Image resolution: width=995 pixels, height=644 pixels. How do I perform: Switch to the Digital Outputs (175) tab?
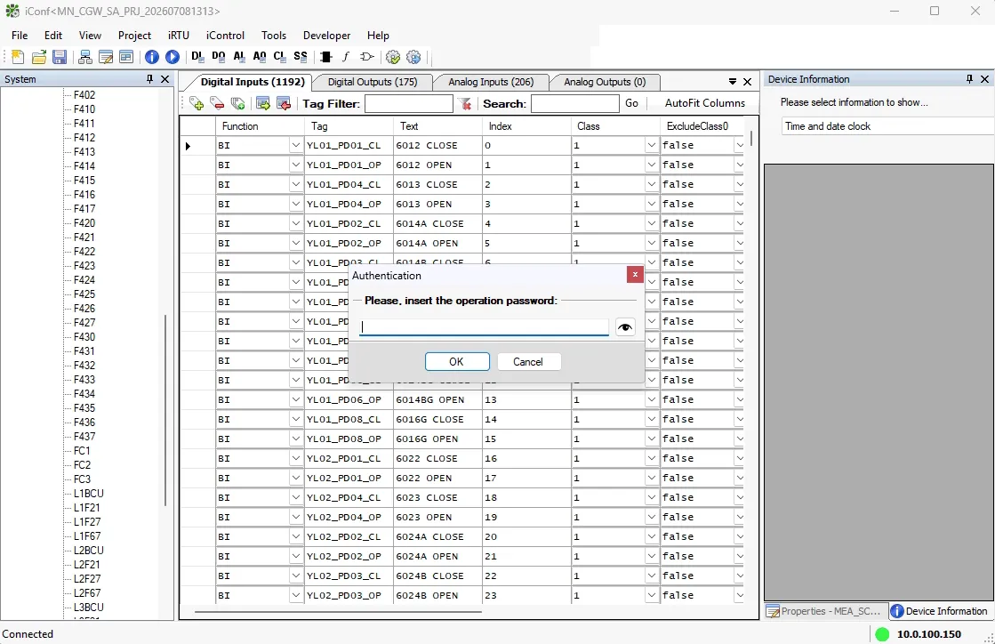(x=373, y=82)
